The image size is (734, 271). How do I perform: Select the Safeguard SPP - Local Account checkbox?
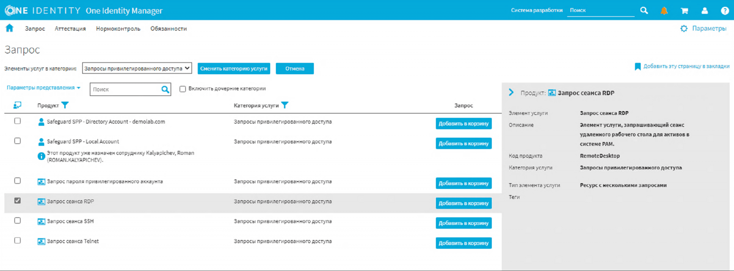tap(18, 141)
